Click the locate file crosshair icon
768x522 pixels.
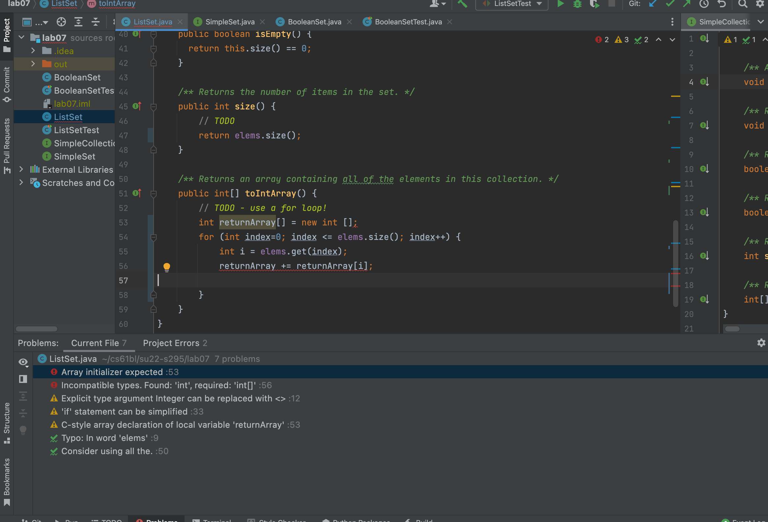coord(61,22)
